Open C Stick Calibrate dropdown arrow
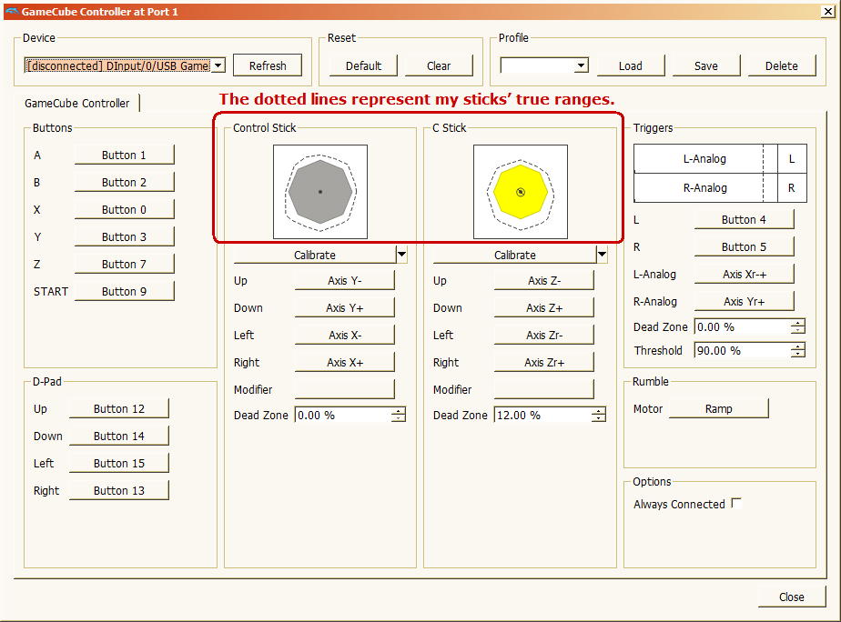Viewport: 841px width, 622px height. click(x=602, y=255)
